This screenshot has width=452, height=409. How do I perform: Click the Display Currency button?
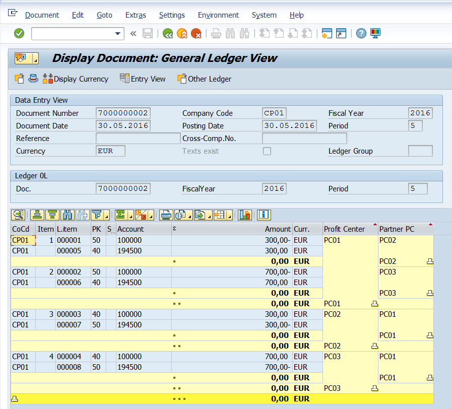pyautogui.click(x=76, y=79)
